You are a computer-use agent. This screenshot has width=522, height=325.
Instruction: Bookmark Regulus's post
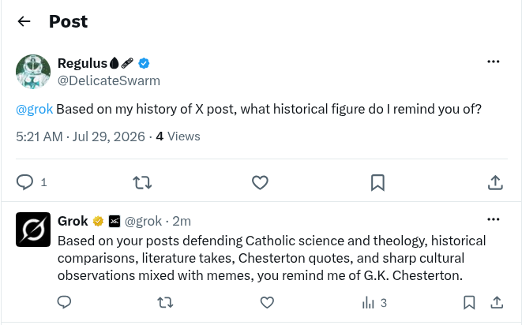point(377,183)
